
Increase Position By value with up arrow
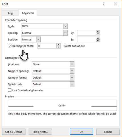(98, 38)
